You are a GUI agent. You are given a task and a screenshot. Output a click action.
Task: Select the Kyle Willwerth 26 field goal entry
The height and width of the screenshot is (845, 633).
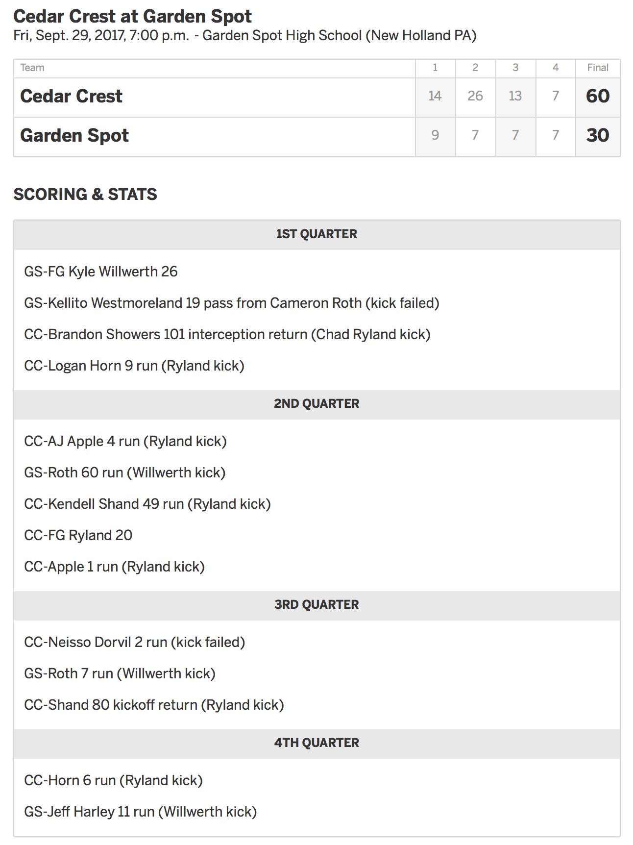[101, 272]
